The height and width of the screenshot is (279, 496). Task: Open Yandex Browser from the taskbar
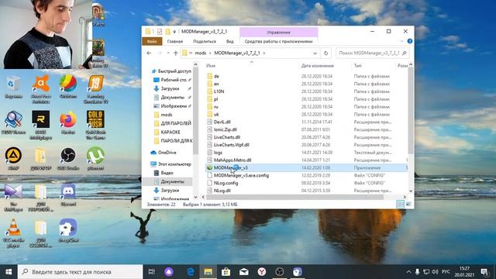click(262, 272)
